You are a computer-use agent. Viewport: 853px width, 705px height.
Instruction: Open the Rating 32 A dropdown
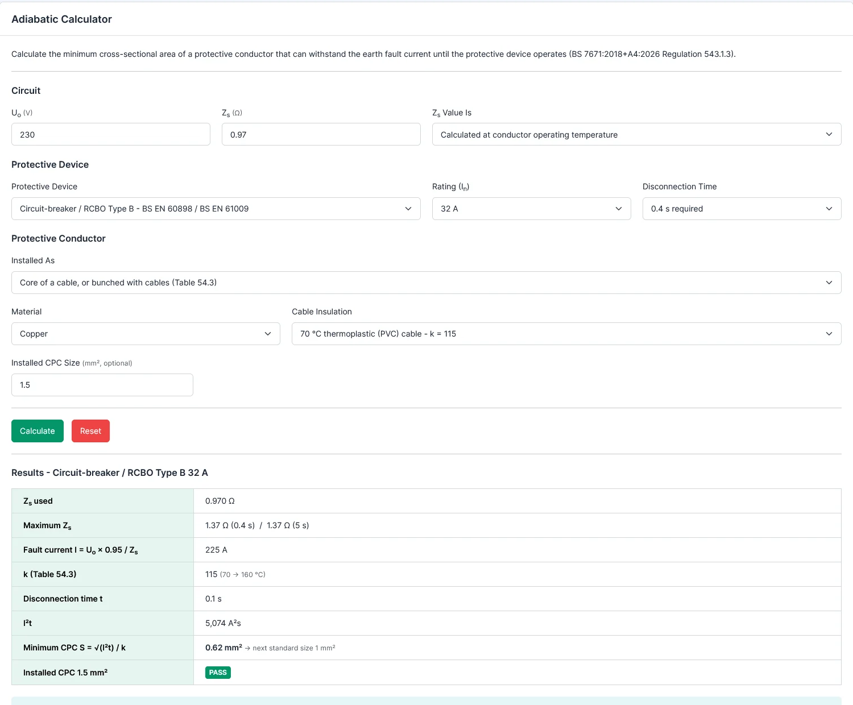(532, 209)
